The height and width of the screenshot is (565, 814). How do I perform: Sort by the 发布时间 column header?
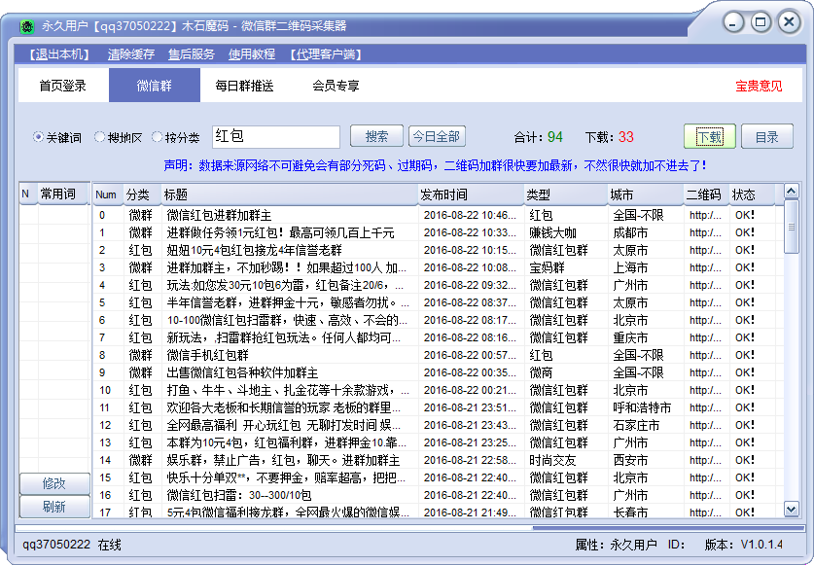click(471, 194)
